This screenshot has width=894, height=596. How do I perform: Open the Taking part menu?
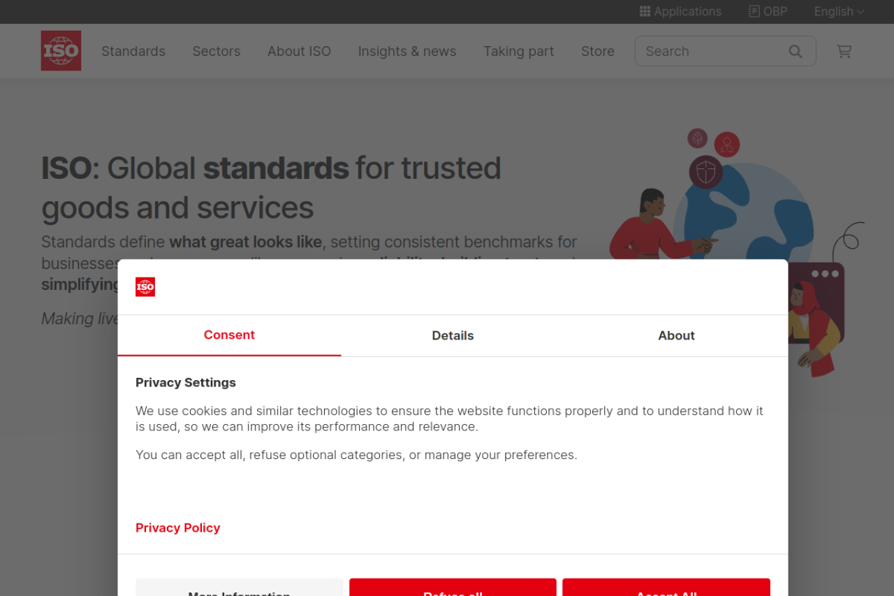519,51
